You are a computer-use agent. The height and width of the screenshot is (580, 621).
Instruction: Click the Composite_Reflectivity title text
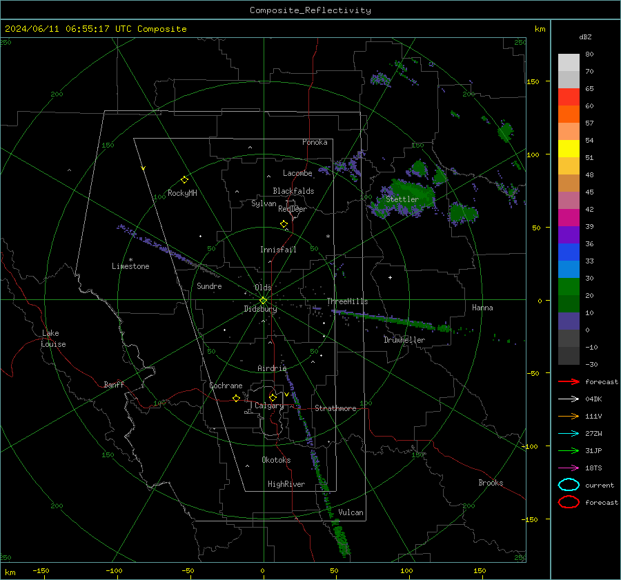point(310,10)
